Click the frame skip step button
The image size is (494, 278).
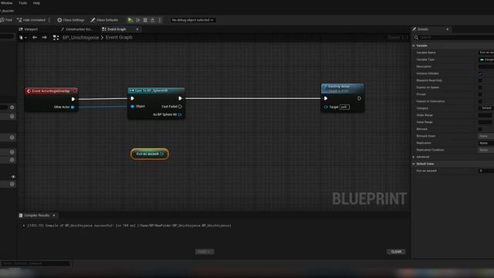tap(138, 20)
